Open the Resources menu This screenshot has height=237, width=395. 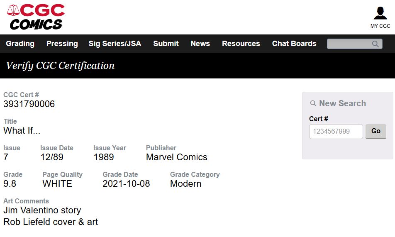(x=241, y=44)
